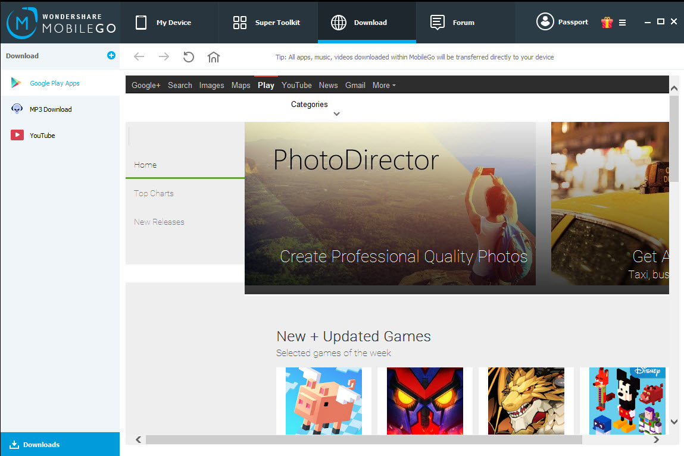Click the horizontal scrollbar right arrow

click(656, 440)
